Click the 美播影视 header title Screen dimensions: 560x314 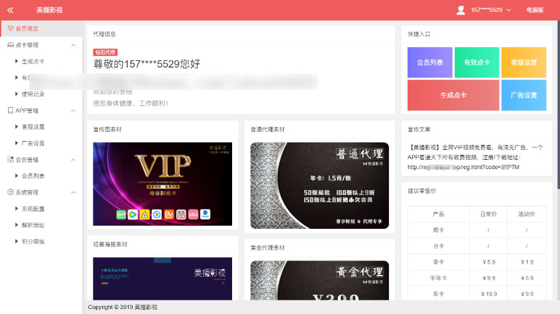(49, 10)
